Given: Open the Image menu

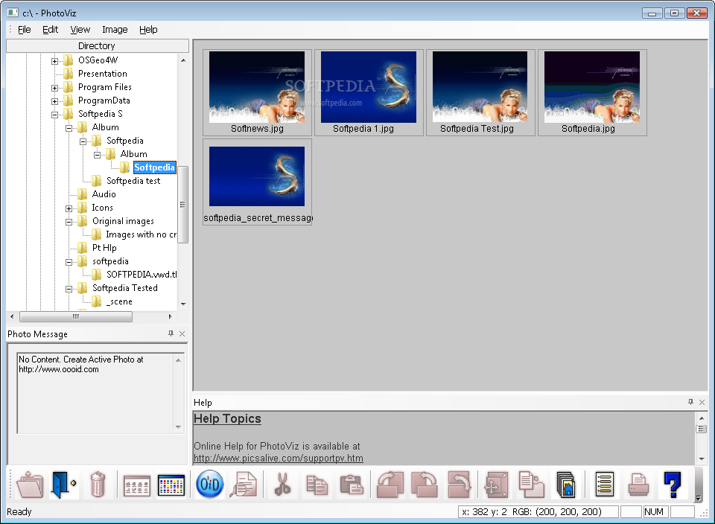Looking at the screenshot, I should pyautogui.click(x=115, y=30).
